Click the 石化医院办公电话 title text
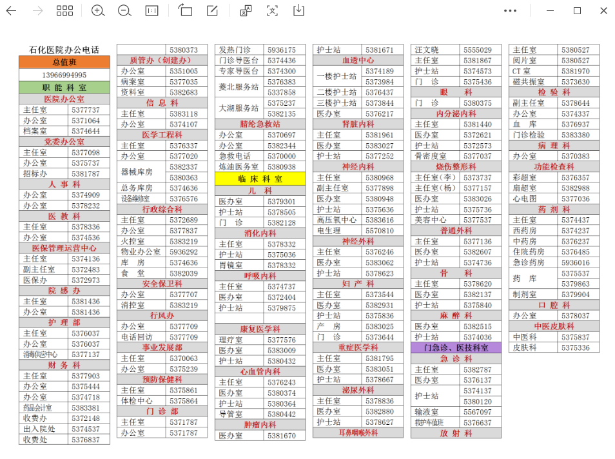 64,50
